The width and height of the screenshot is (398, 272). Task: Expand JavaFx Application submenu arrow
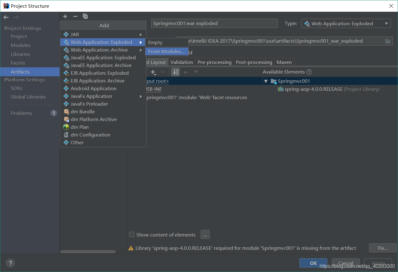[x=141, y=96]
